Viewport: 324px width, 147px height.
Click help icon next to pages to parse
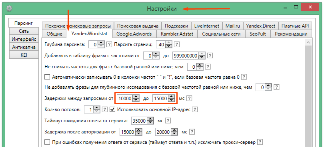[x=177, y=44]
